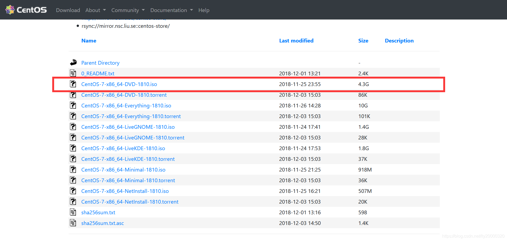This screenshot has width=507, height=241.
Task: Open the sha256sum.txt.asc signature file
Action: pyautogui.click(x=103, y=223)
